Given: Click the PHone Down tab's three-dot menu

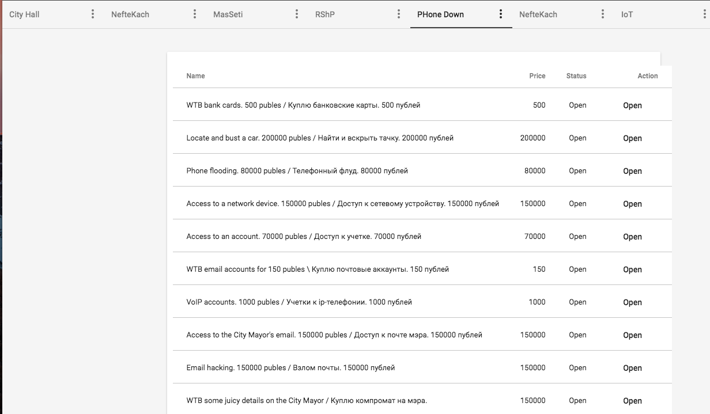Looking at the screenshot, I should pyautogui.click(x=501, y=14).
